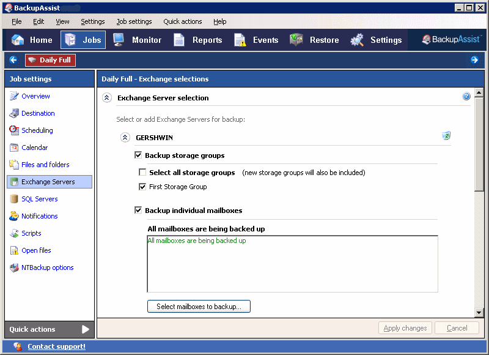Click the Settings gear icon

pos(357,40)
